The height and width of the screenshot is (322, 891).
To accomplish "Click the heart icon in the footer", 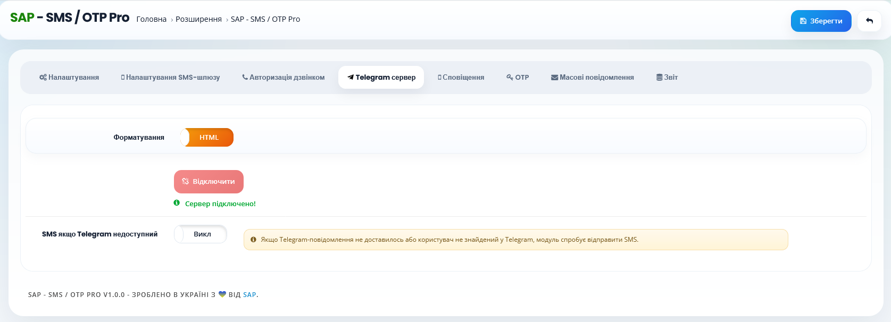I will pyautogui.click(x=222, y=294).
